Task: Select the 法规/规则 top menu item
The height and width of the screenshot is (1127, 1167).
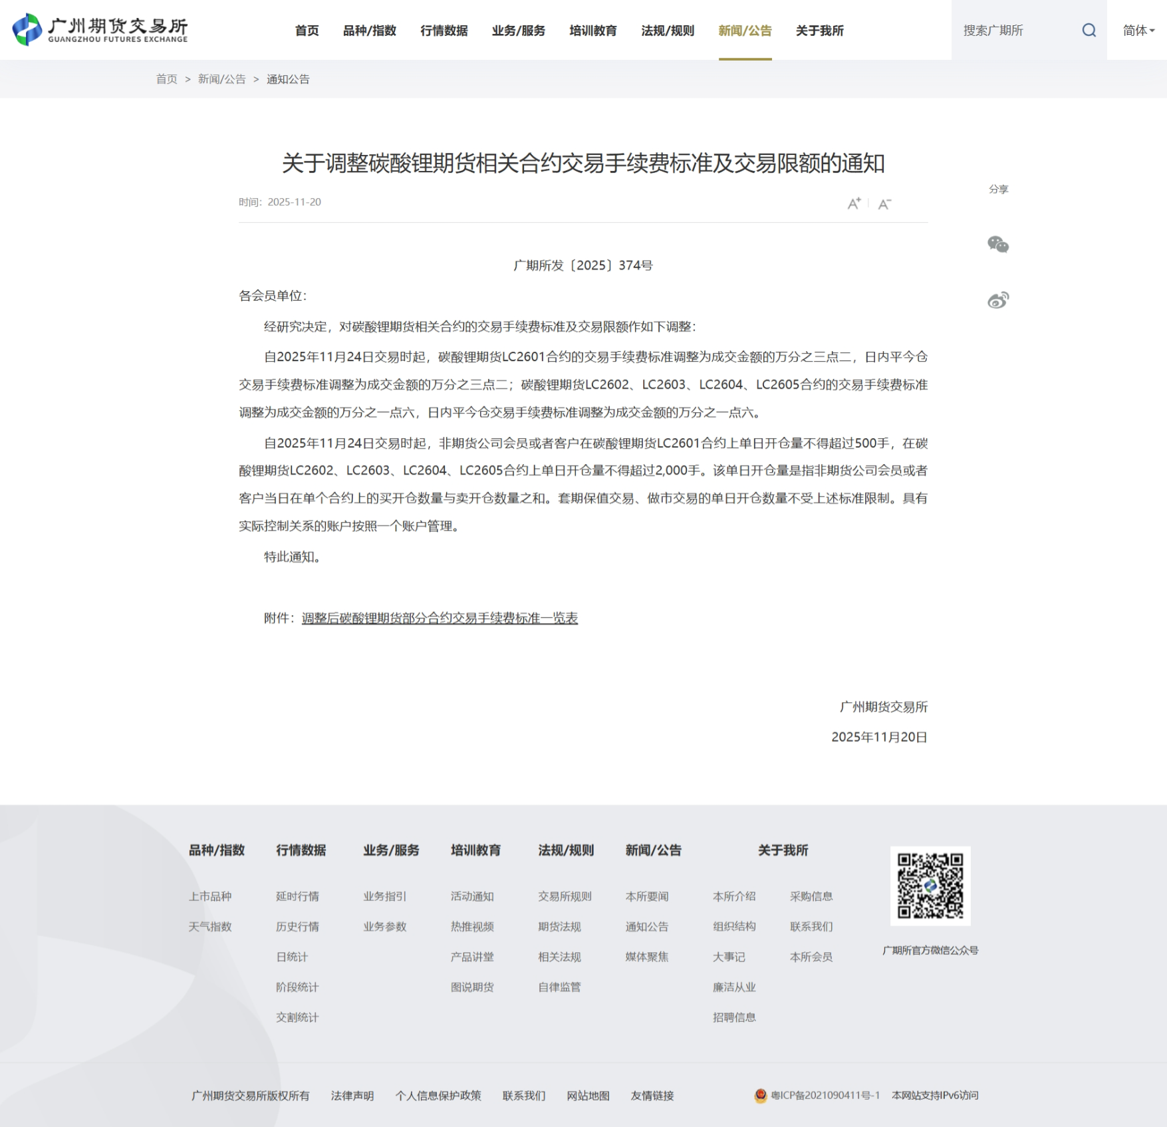Action: [667, 31]
